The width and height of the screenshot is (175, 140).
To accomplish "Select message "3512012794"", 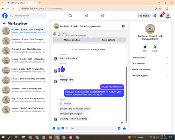I will point(65,104).
